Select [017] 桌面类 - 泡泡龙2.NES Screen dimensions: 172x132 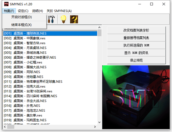50,111
